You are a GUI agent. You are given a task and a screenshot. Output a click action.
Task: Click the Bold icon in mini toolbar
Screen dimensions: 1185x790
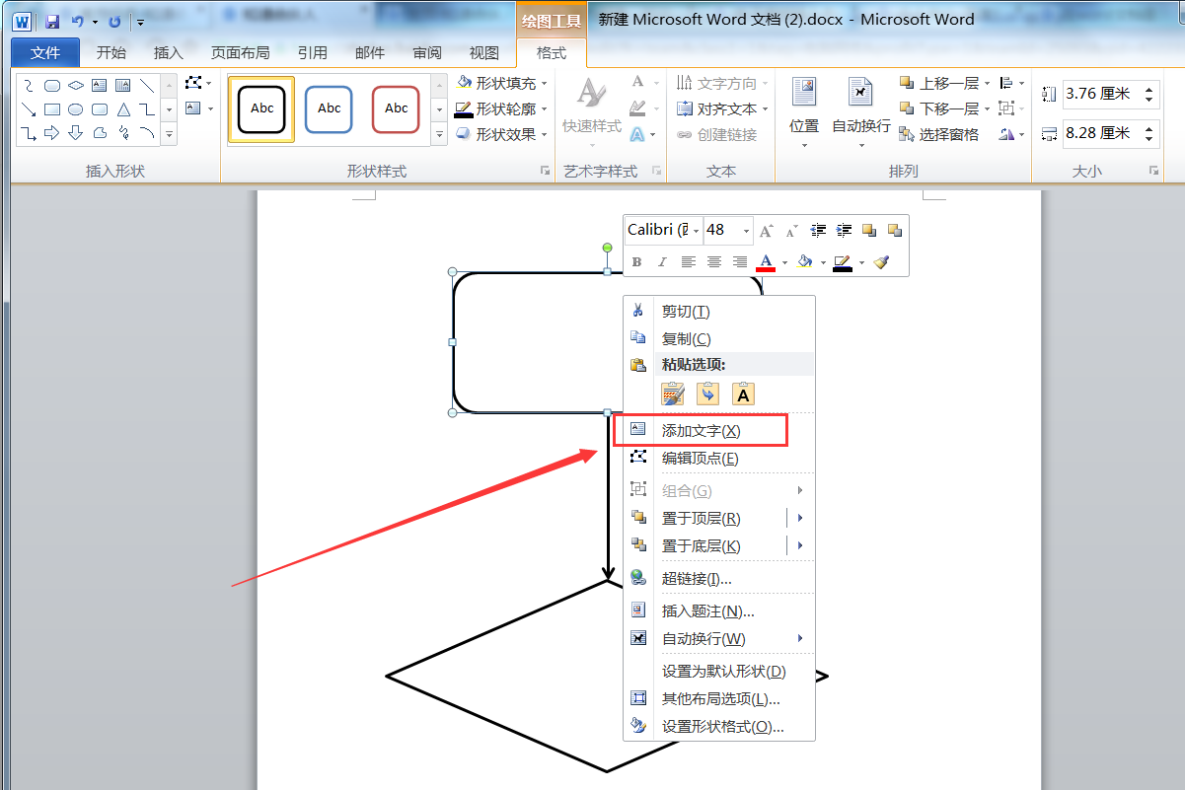pos(636,262)
